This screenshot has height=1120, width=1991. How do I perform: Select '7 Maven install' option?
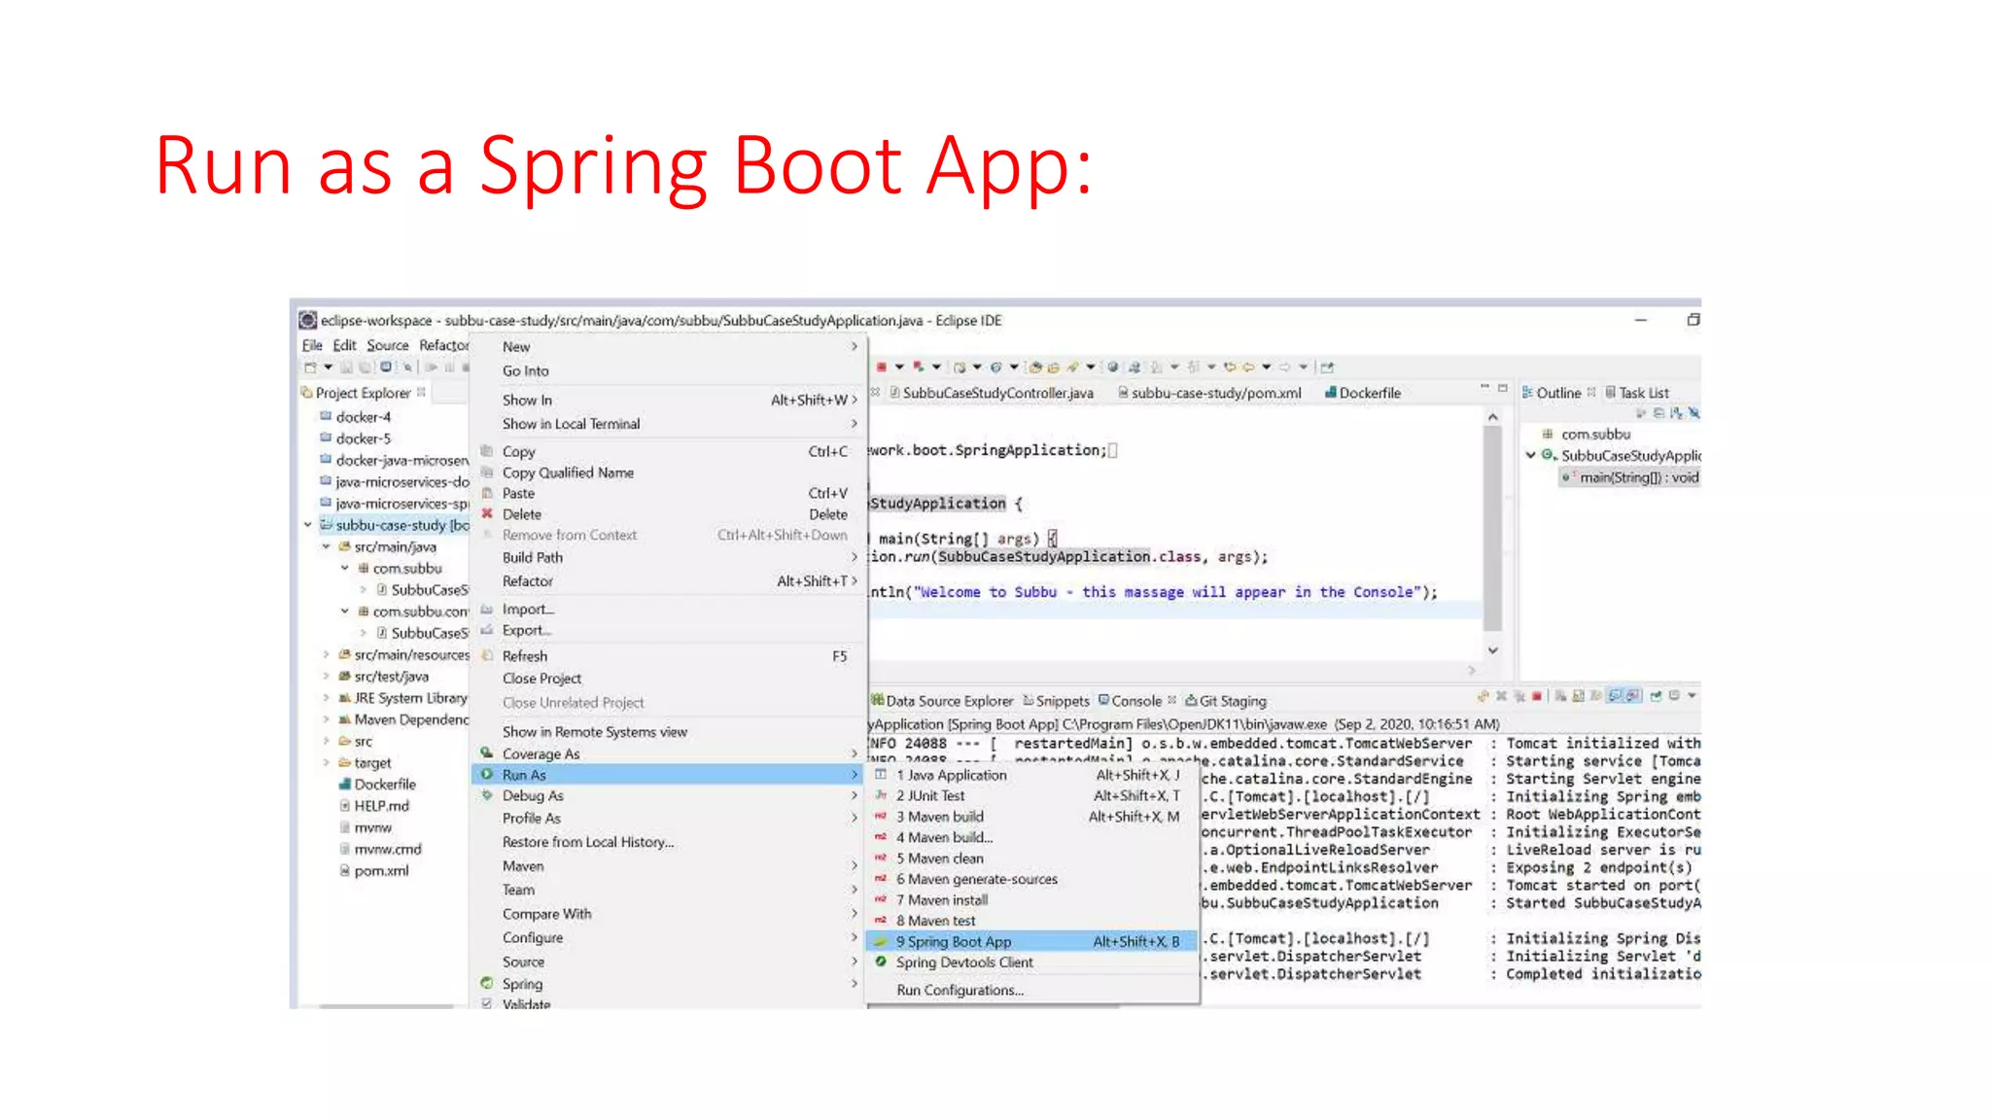[1032, 900]
